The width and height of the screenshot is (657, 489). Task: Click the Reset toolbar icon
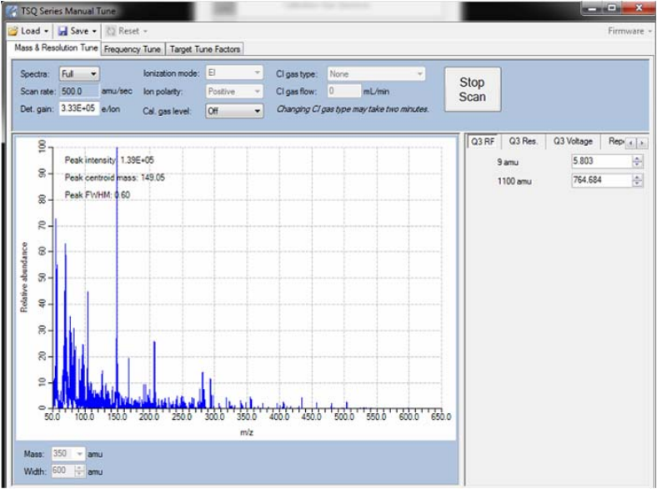[x=110, y=31]
